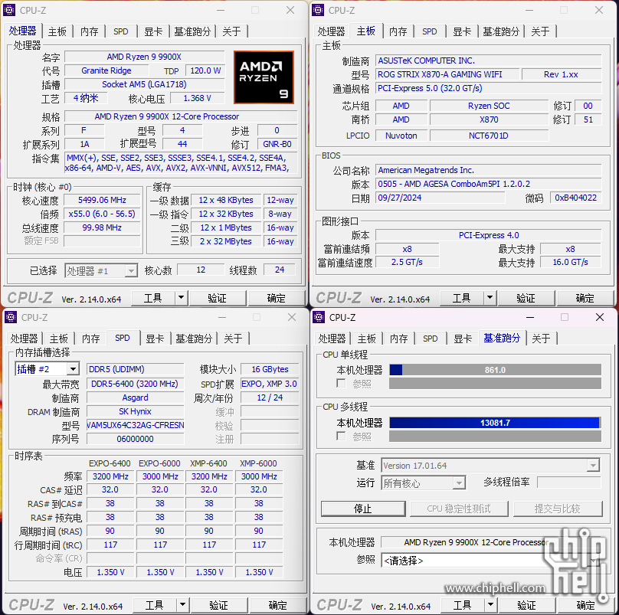Screen dimensions: 619x615
Task: Click the DDR5-6400 (3200 MHz) bandwidth value
Action: (x=135, y=384)
